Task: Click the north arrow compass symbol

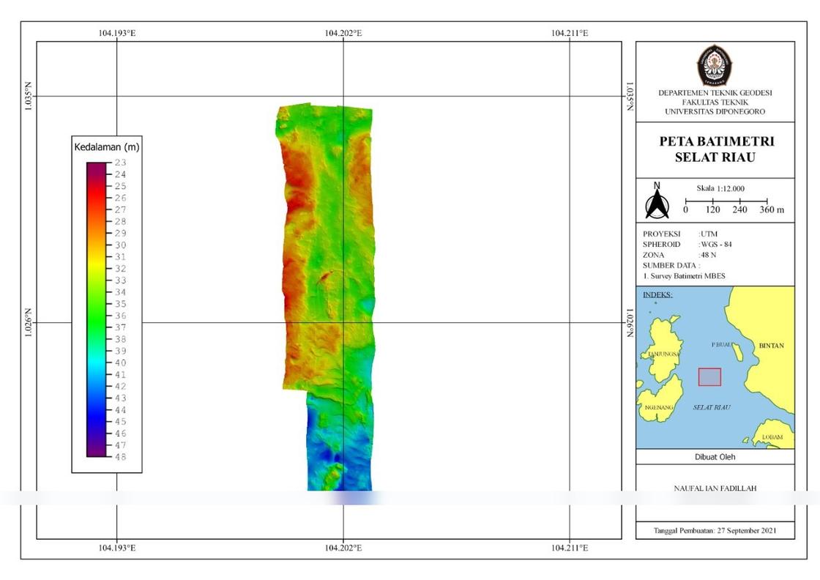Action: (657, 201)
